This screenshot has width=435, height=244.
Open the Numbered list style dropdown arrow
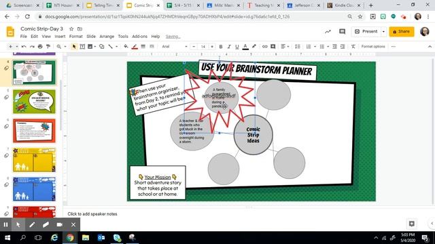[x=315, y=47]
